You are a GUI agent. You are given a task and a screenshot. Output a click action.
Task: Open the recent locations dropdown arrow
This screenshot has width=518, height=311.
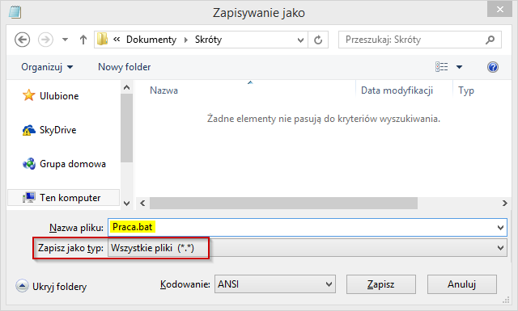coord(65,40)
